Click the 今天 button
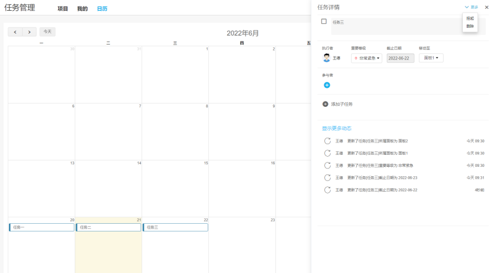495x273 pixels. click(48, 31)
